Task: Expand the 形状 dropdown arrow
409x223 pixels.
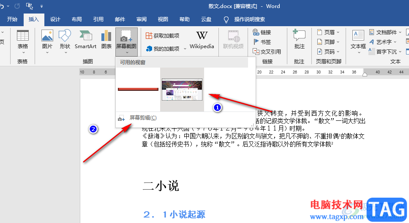Action: point(66,52)
